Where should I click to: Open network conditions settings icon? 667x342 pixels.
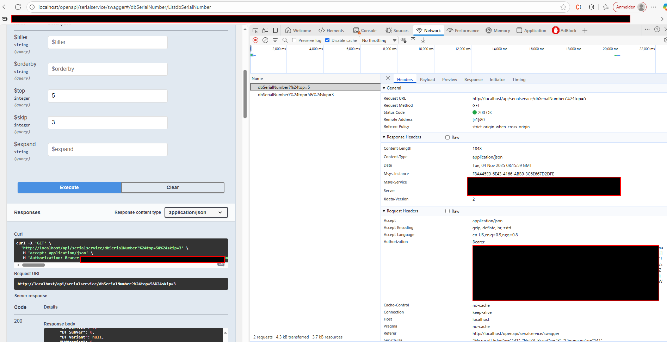tap(404, 41)
